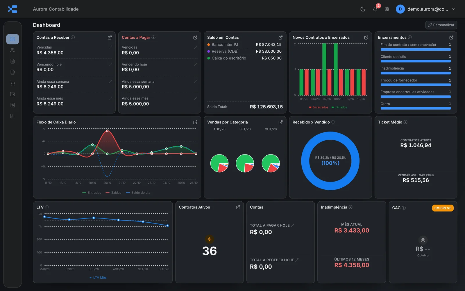Follow the TOTAL A PAGAR HOJE link
The height and width of the screenshot is (291, 465).
[272, 225]
